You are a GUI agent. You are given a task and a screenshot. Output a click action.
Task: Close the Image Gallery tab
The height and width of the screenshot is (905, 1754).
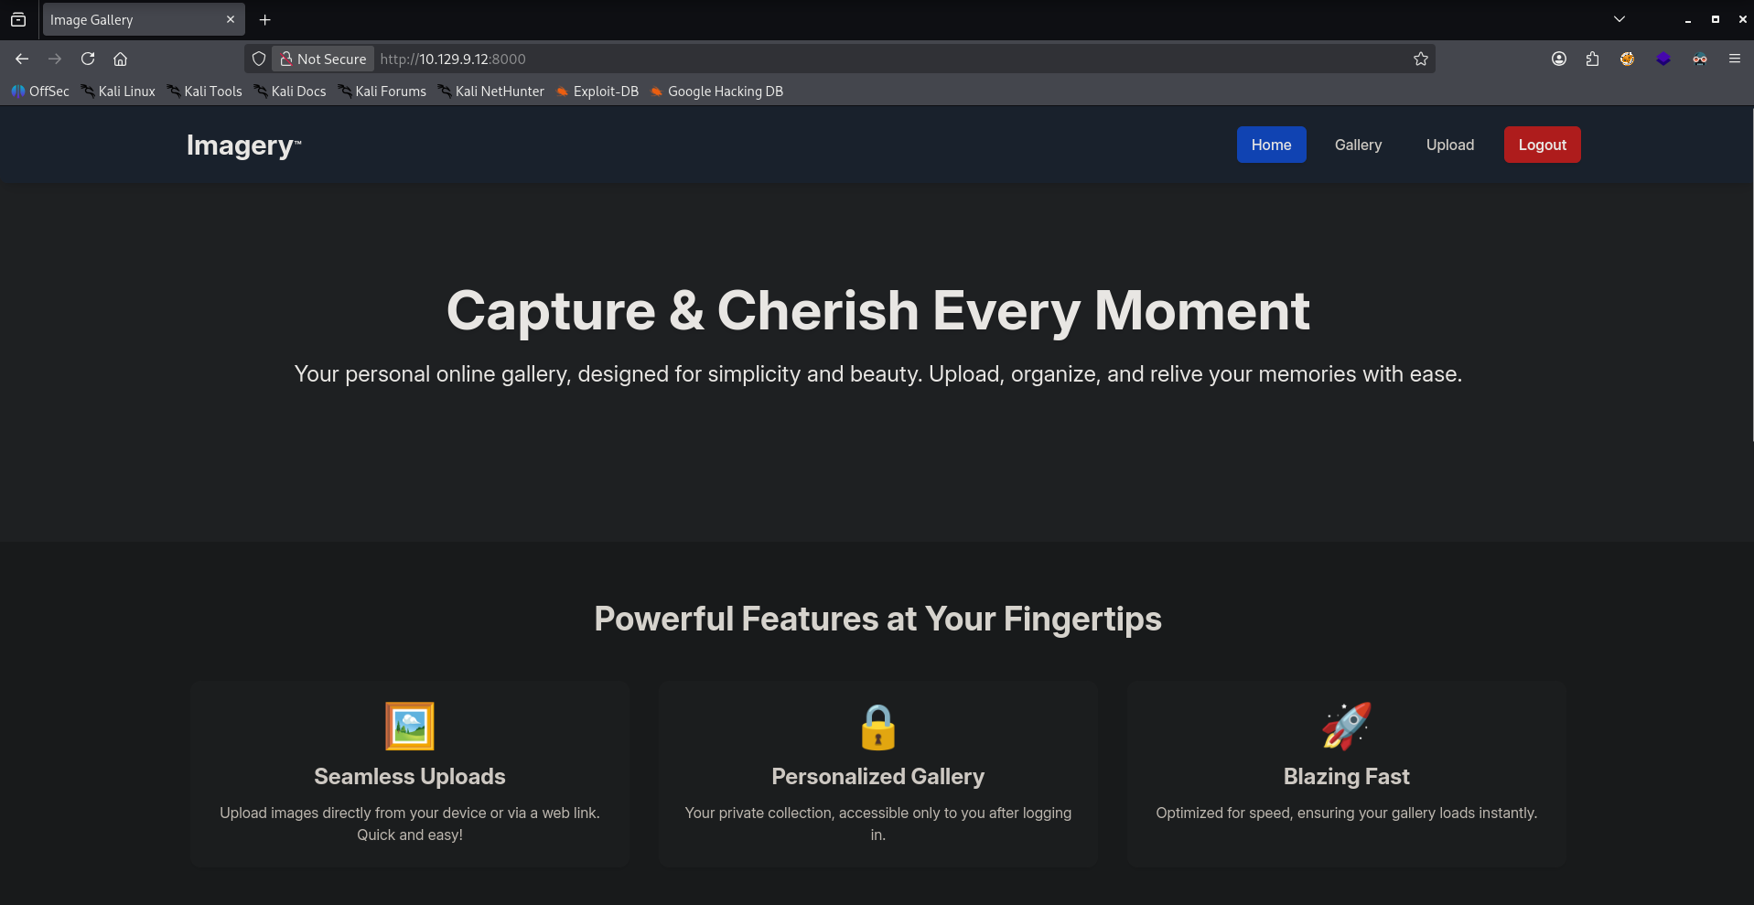click(231, 19)
